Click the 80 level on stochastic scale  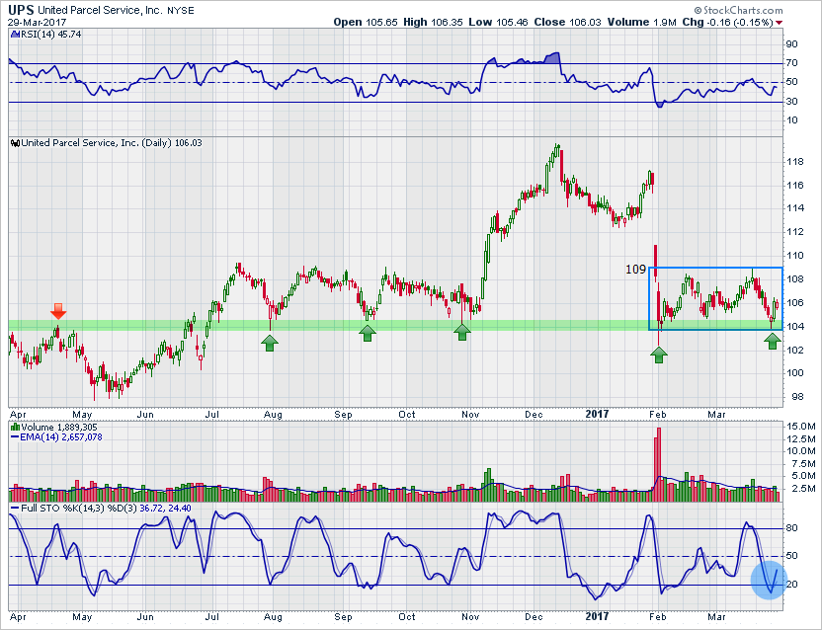791,527
